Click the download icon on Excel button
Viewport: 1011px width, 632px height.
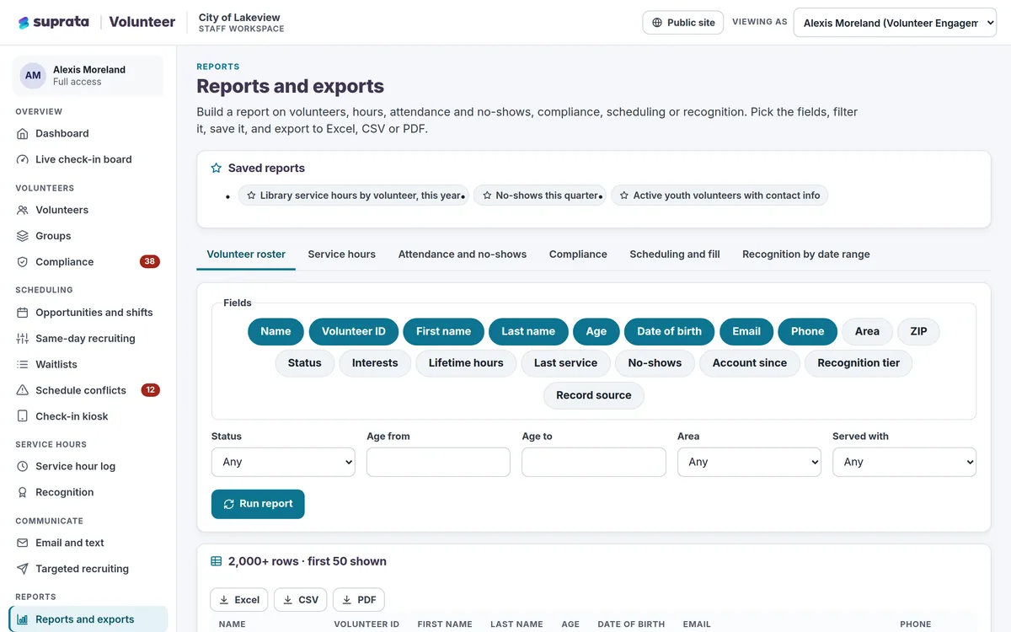224,600
